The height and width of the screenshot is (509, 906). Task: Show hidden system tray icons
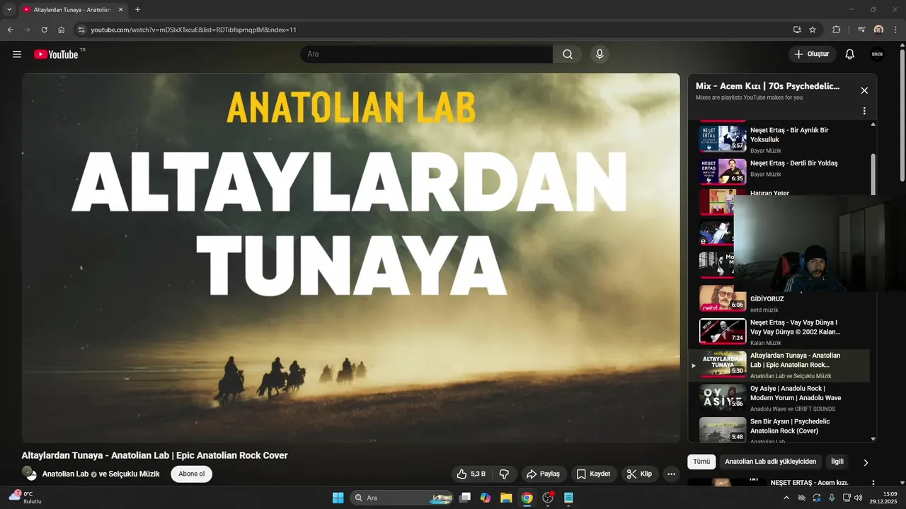click(786, 498)
